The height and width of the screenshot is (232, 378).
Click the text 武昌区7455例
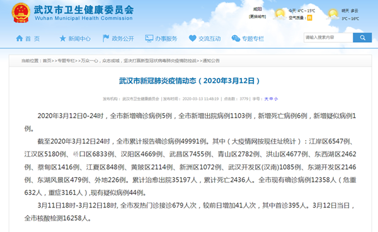pos(190,154)
